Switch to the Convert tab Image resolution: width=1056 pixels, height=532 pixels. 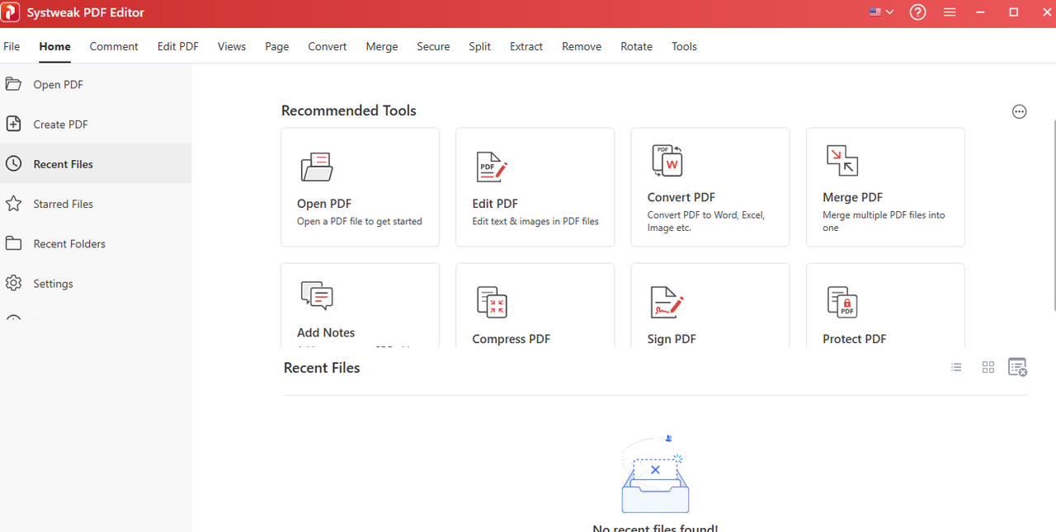pos(328,46)
